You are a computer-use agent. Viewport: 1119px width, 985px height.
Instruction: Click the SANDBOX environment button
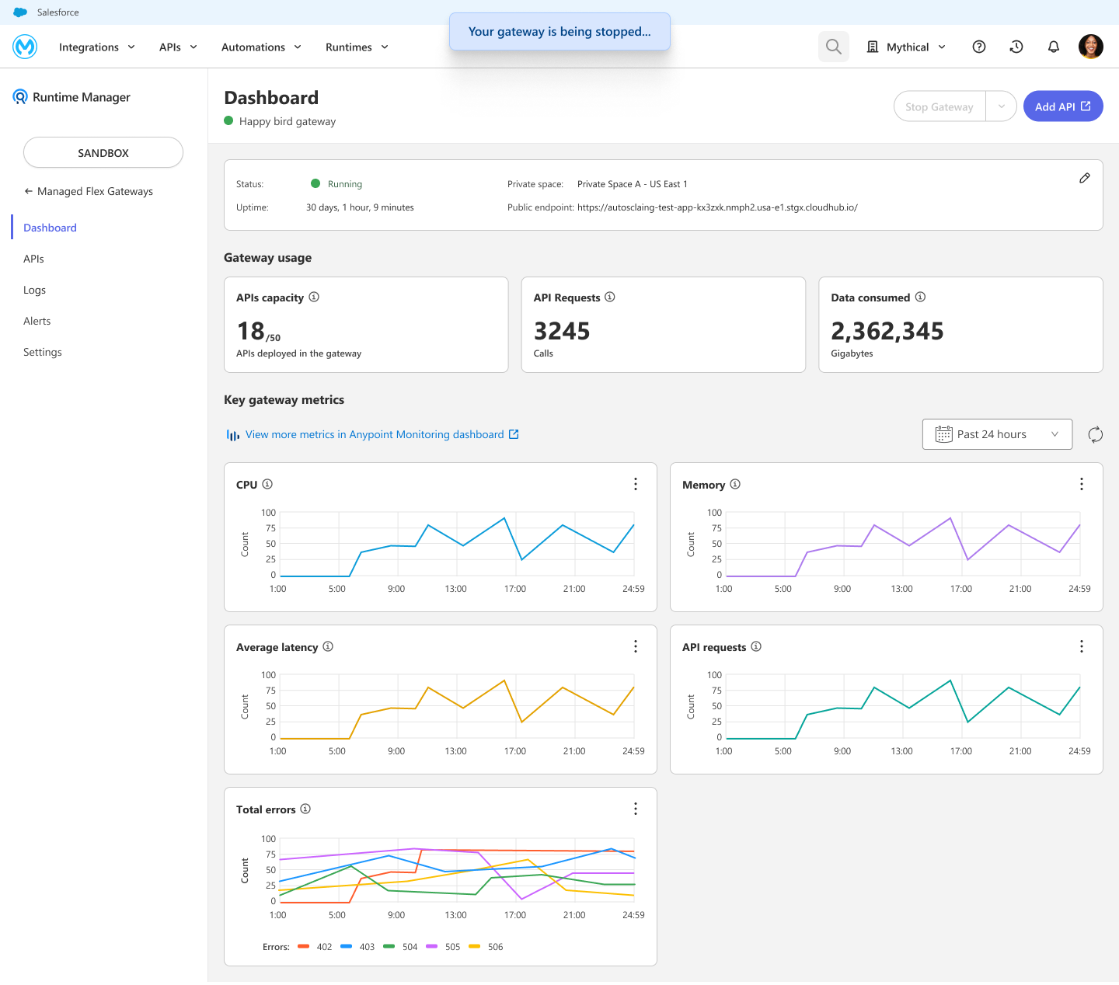pyautogui.click(x=103, y=152)
